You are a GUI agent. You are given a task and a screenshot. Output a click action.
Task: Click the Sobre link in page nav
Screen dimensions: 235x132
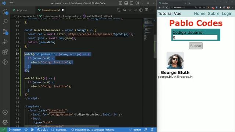214,14
